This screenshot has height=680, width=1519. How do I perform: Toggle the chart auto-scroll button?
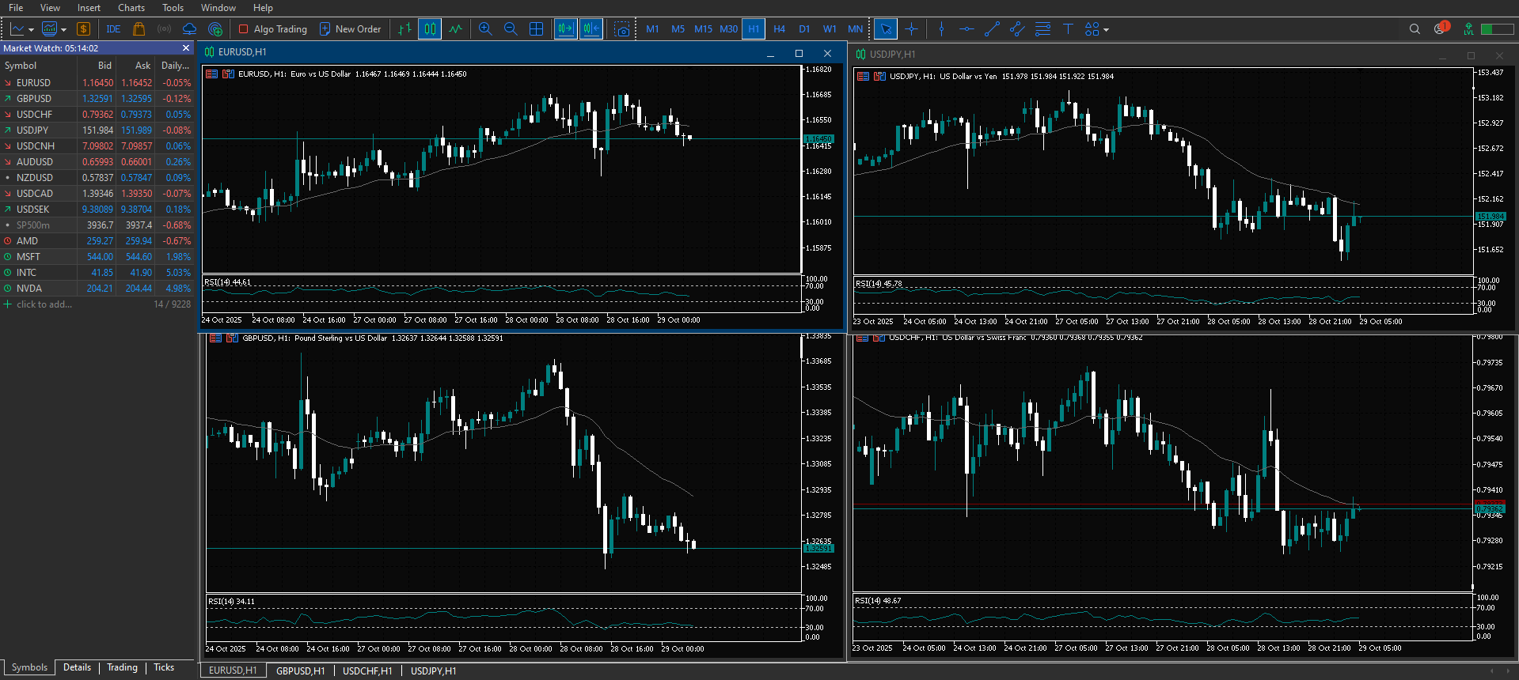point(565,29)
